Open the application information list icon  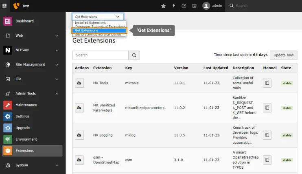tap(194, 6)
